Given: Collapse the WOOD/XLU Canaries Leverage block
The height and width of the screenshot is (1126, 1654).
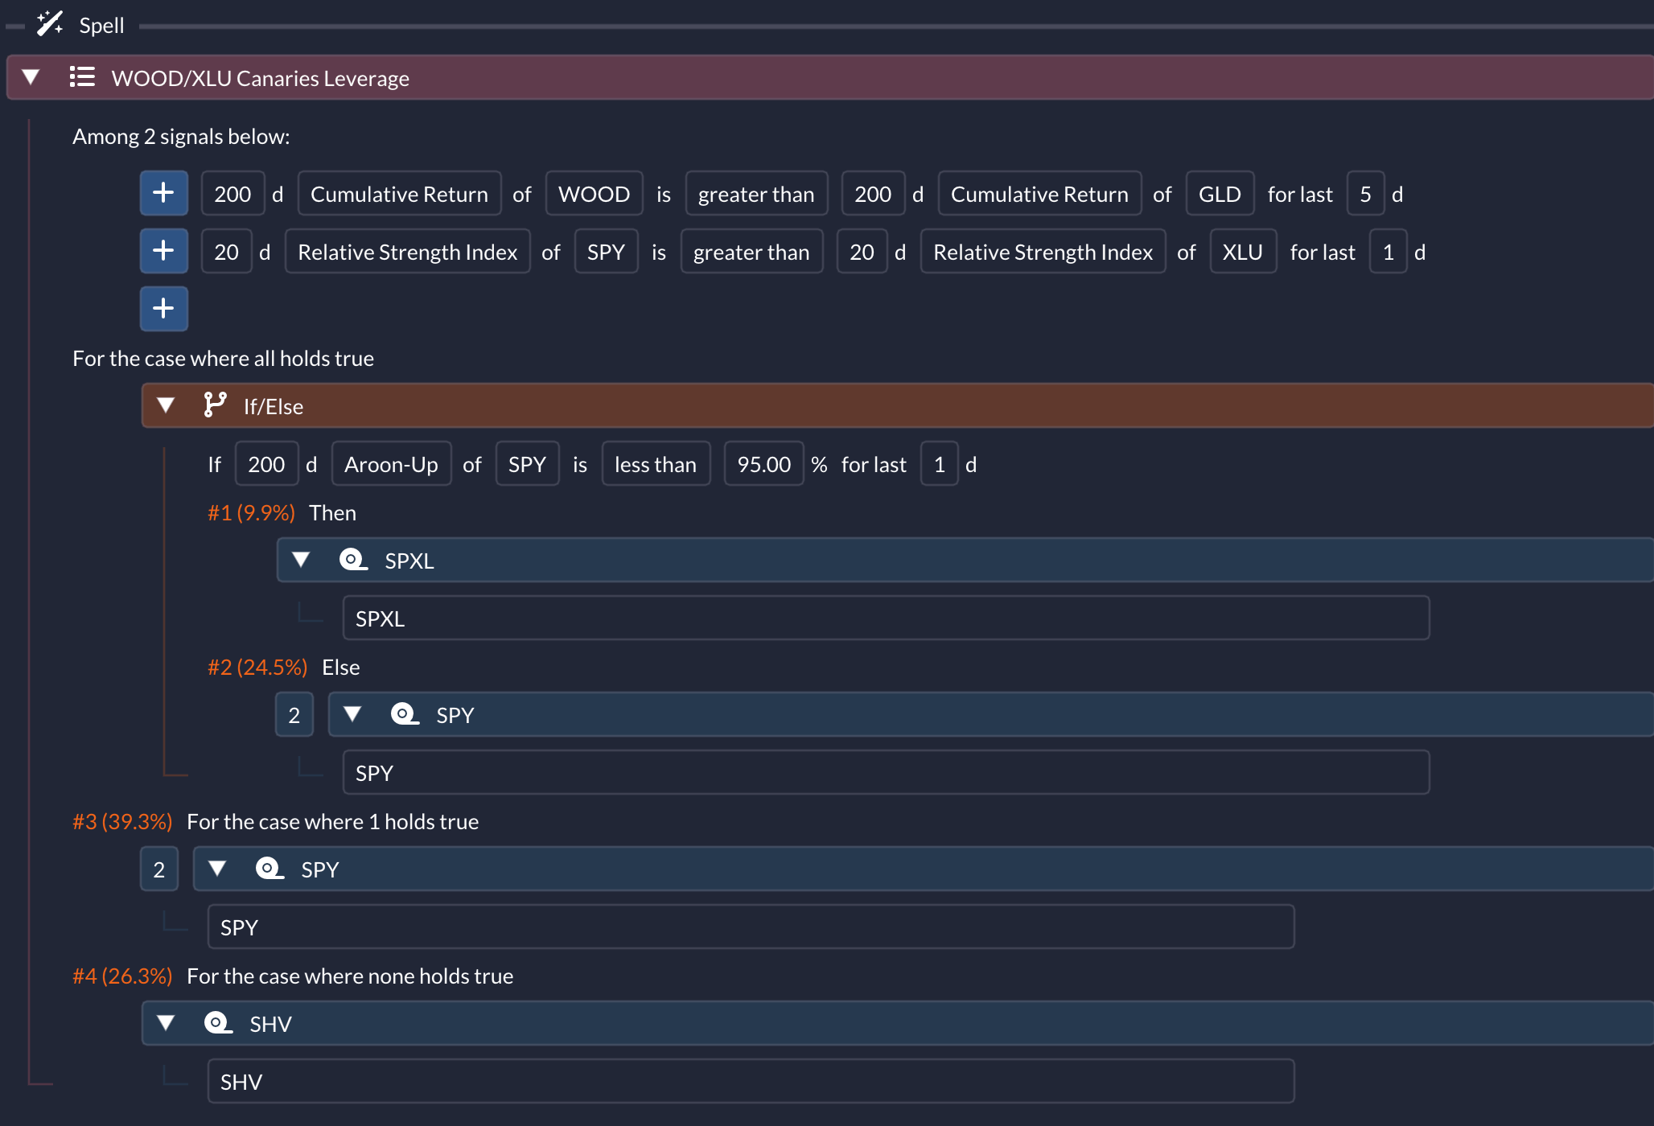Looking at the screenshot, I should (31, 77).
